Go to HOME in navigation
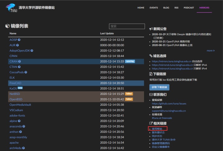The height and width of the screenshot is (151, 223). (x=141, y=8)
